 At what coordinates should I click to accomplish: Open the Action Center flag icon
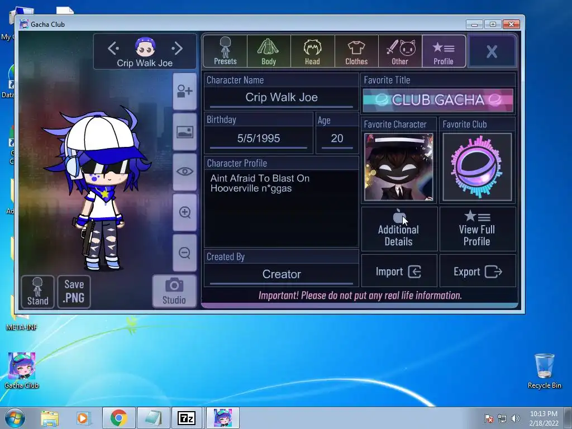pos(488,418)
